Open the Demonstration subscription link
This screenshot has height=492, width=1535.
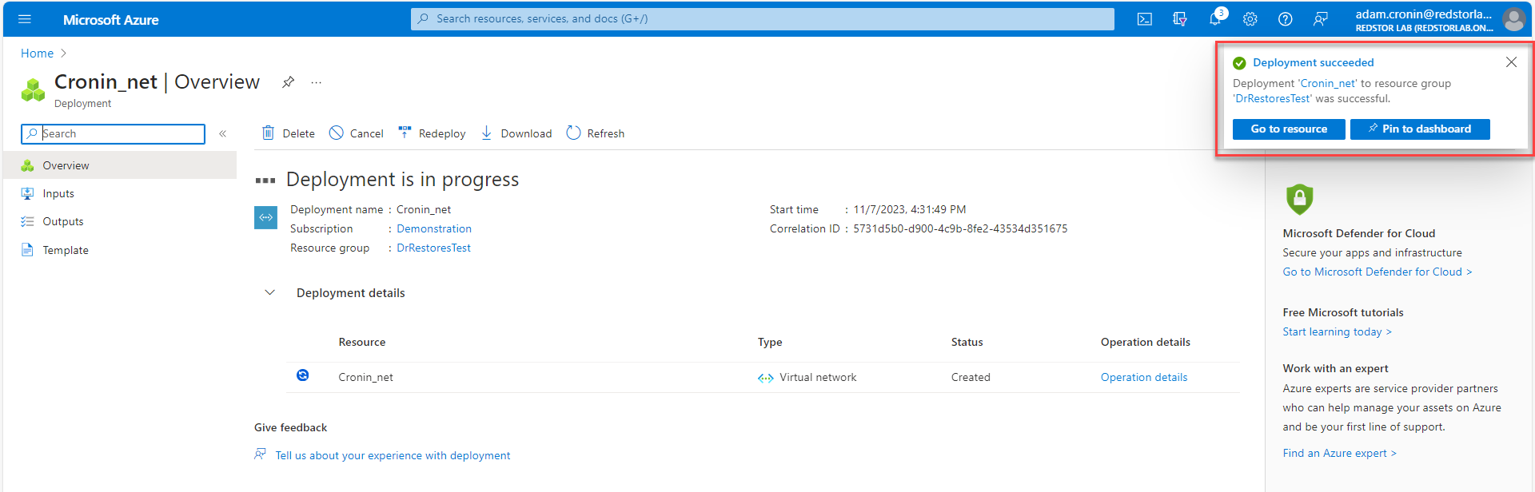[x=434, y=228]
